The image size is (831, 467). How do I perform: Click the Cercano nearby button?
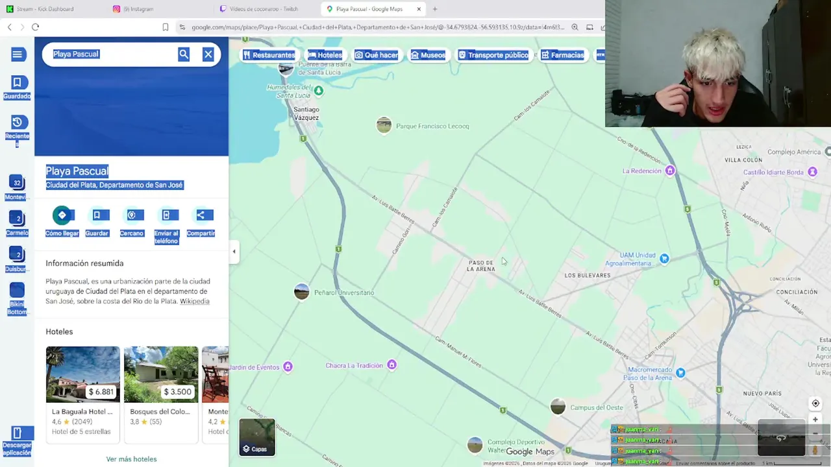[132, 221]
